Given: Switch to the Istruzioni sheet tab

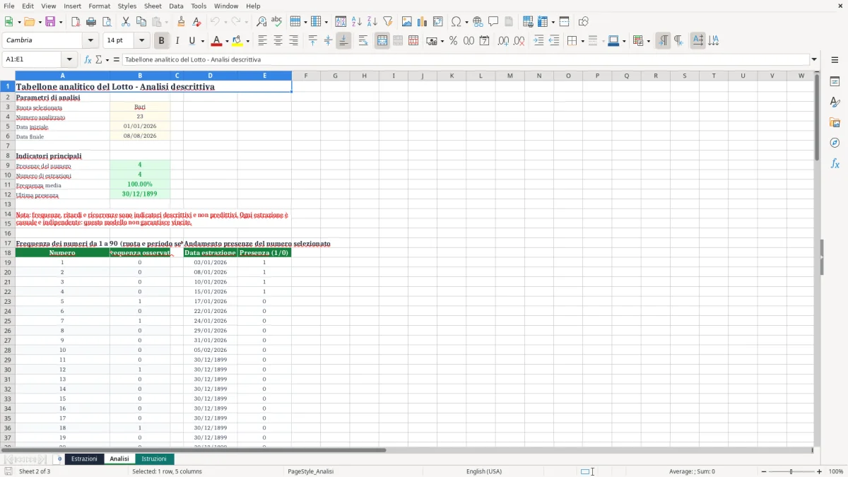Looking at the screenshot, I should coord(154,459).
